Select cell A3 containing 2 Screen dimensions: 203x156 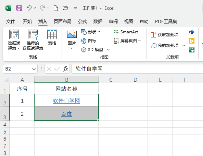[x=22, y=114]
